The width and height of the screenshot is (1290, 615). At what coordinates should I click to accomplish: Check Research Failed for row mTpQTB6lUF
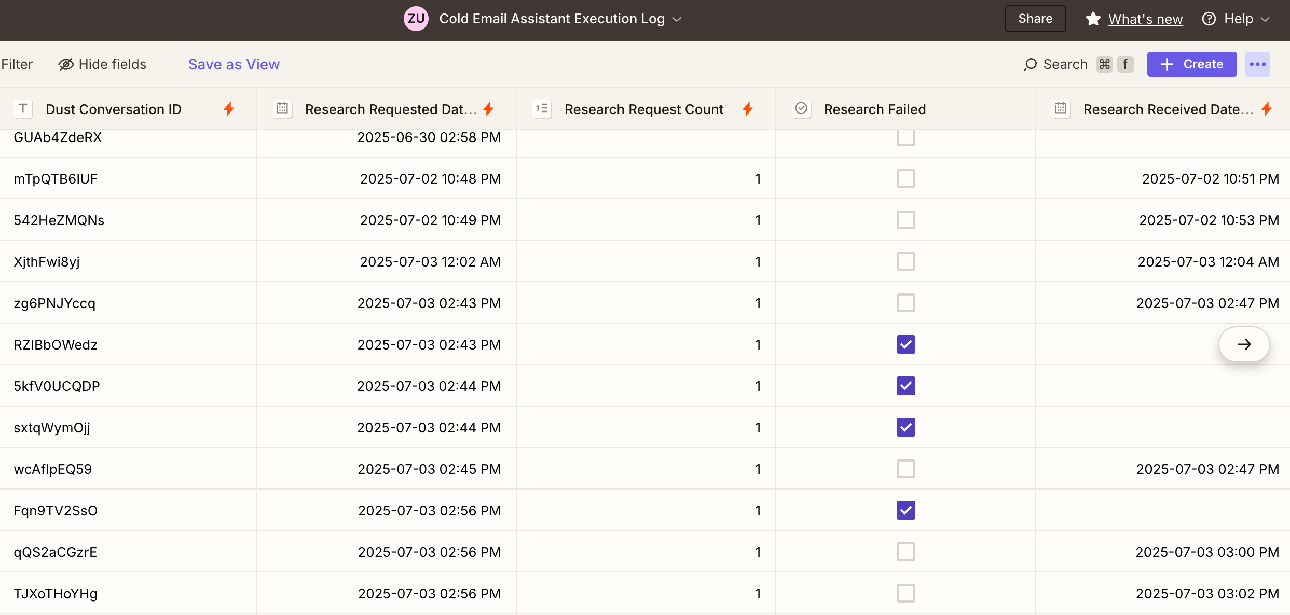905,178
